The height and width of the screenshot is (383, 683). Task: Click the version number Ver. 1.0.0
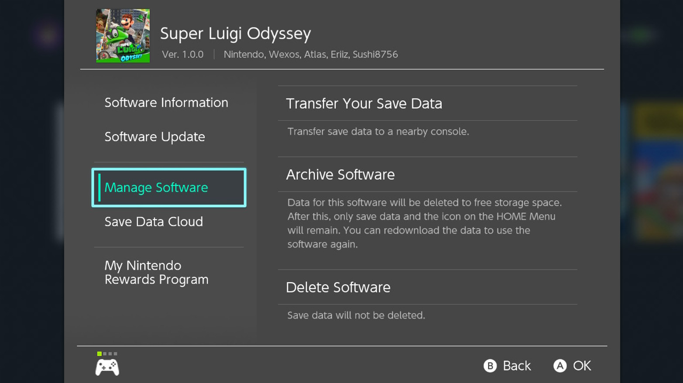pyautogui.click(x=183, y=54)
